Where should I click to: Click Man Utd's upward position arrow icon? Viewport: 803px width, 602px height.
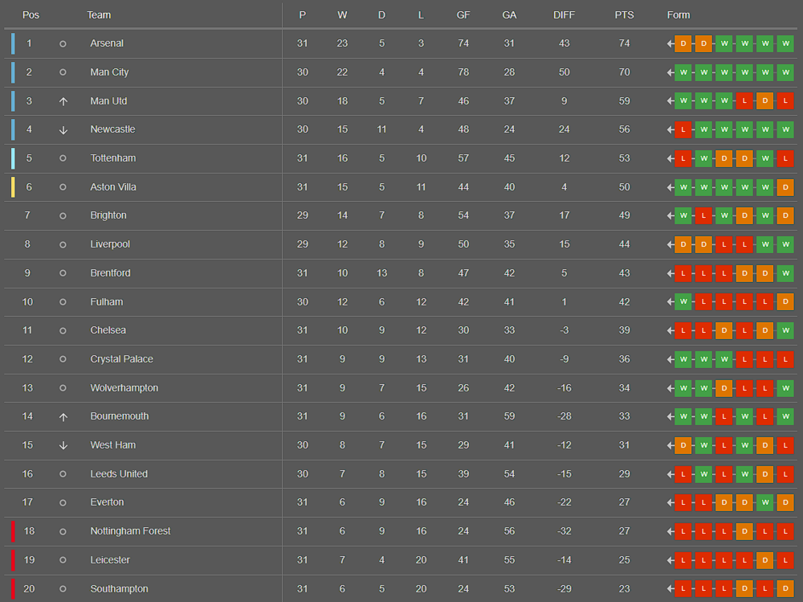tap(63, 101)
